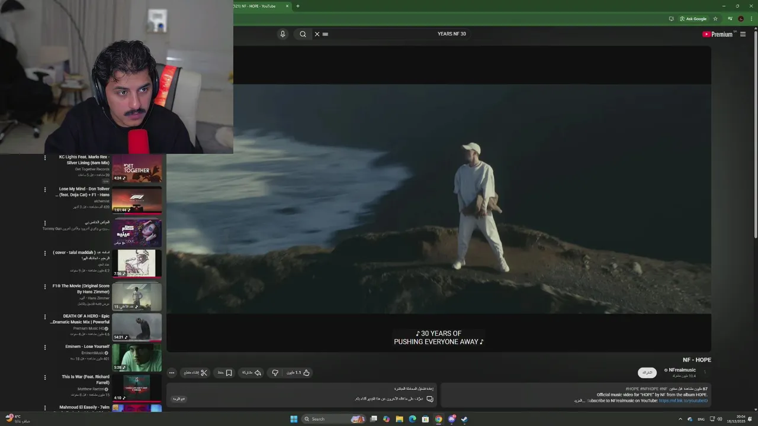
Task: Click the #NFHOPE hashtag in description
Action: click(x=649, y=389)
